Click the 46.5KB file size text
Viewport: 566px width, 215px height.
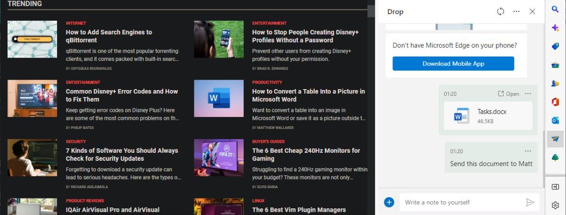[x=485, y=121]
